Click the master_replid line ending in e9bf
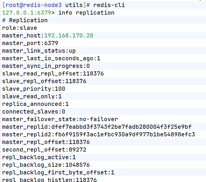Image resolution: width=206 pixels, height=182 pixels. [x=97, y=127]
